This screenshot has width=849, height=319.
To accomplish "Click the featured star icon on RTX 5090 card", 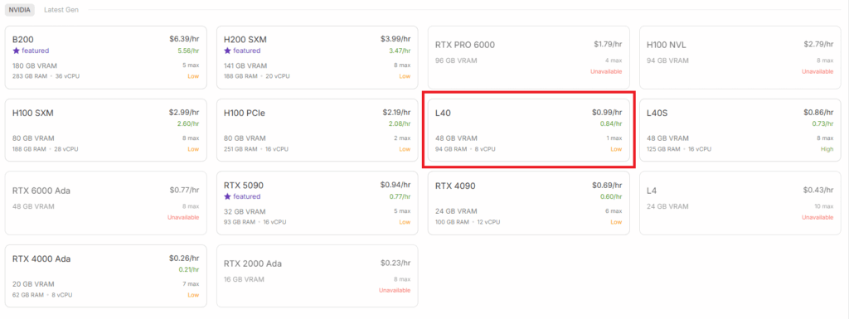I will 227,197.
